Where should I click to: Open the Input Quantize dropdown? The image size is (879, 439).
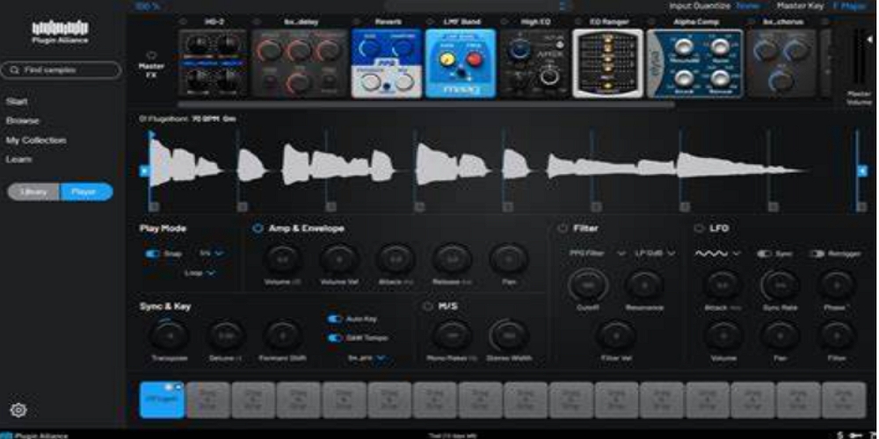[x=747, y=5]
